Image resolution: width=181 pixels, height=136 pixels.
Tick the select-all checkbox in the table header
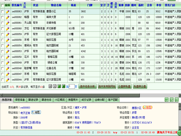tap(2, 5)
